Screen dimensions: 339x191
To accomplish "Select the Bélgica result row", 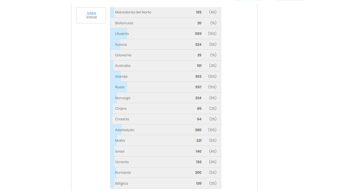I will pos(166,183).
